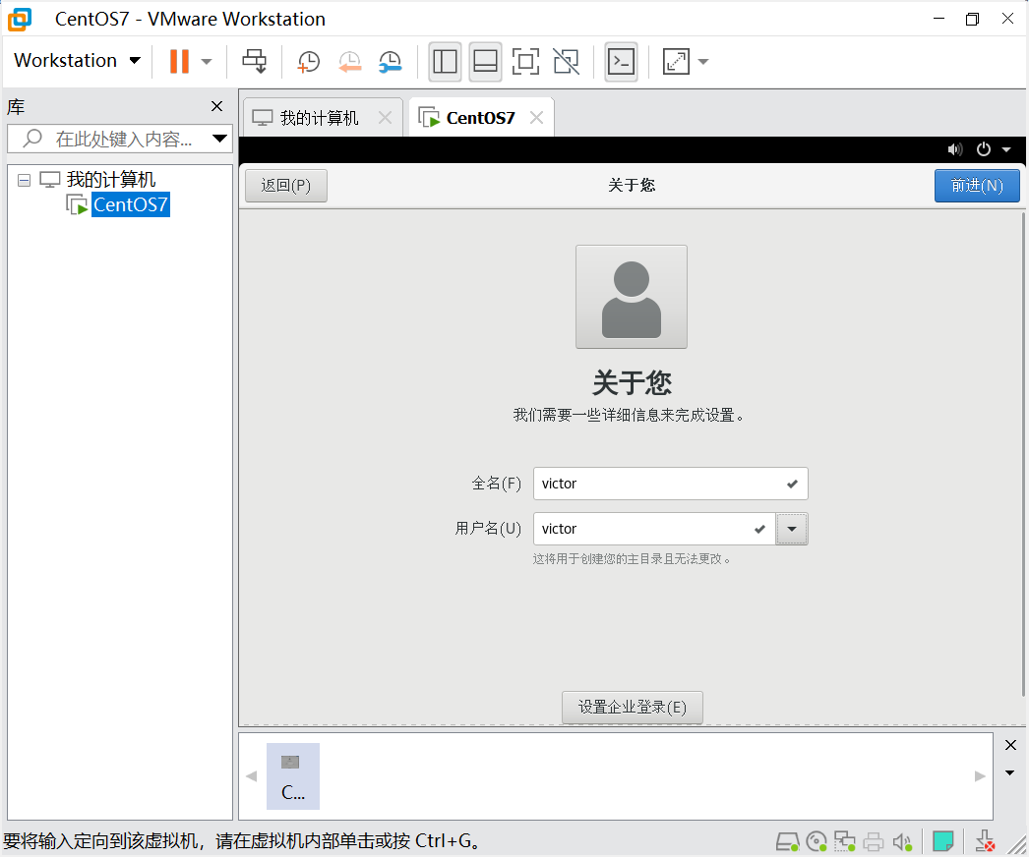Click the 全名(F) input field
The image size is (1029, 857).
(x=671, y=484)
